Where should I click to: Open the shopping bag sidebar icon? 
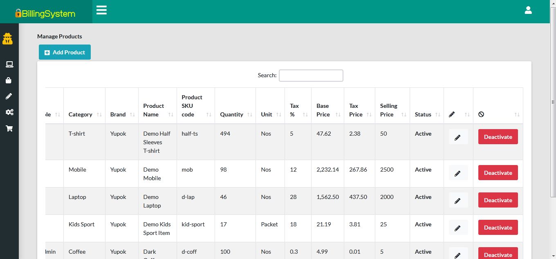(9, 80)
